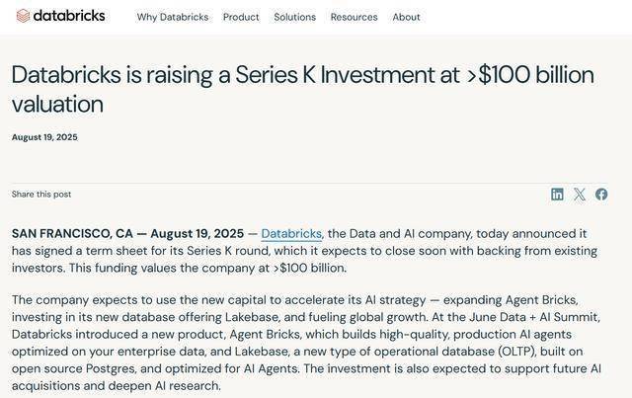The height and width of the screenshot is (398, 632).
Task: Open the Product menu
Action: 241,17
